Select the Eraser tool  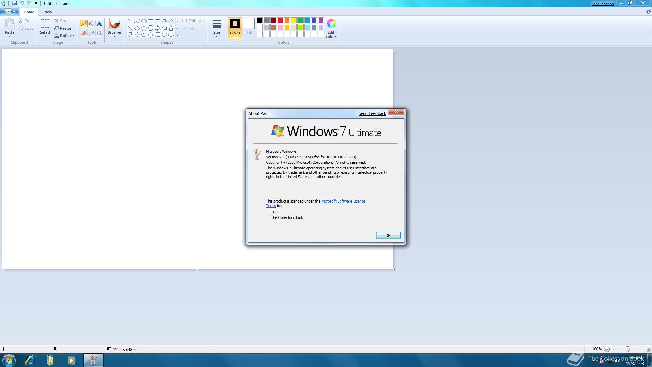(84, 33)
